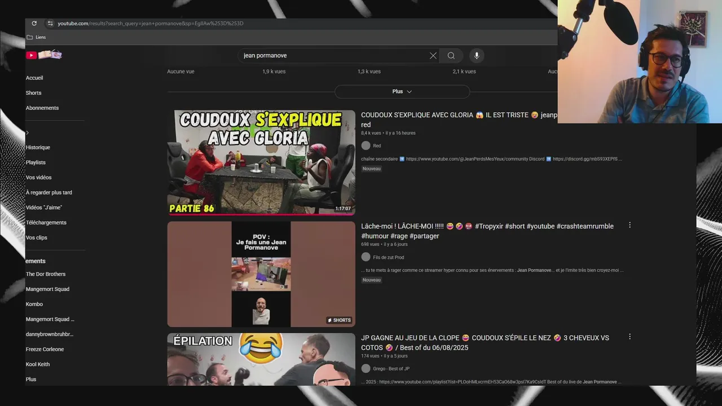Open Téléchargements in sidebar
The image size is (722, 406).
(x=46, y=222)
